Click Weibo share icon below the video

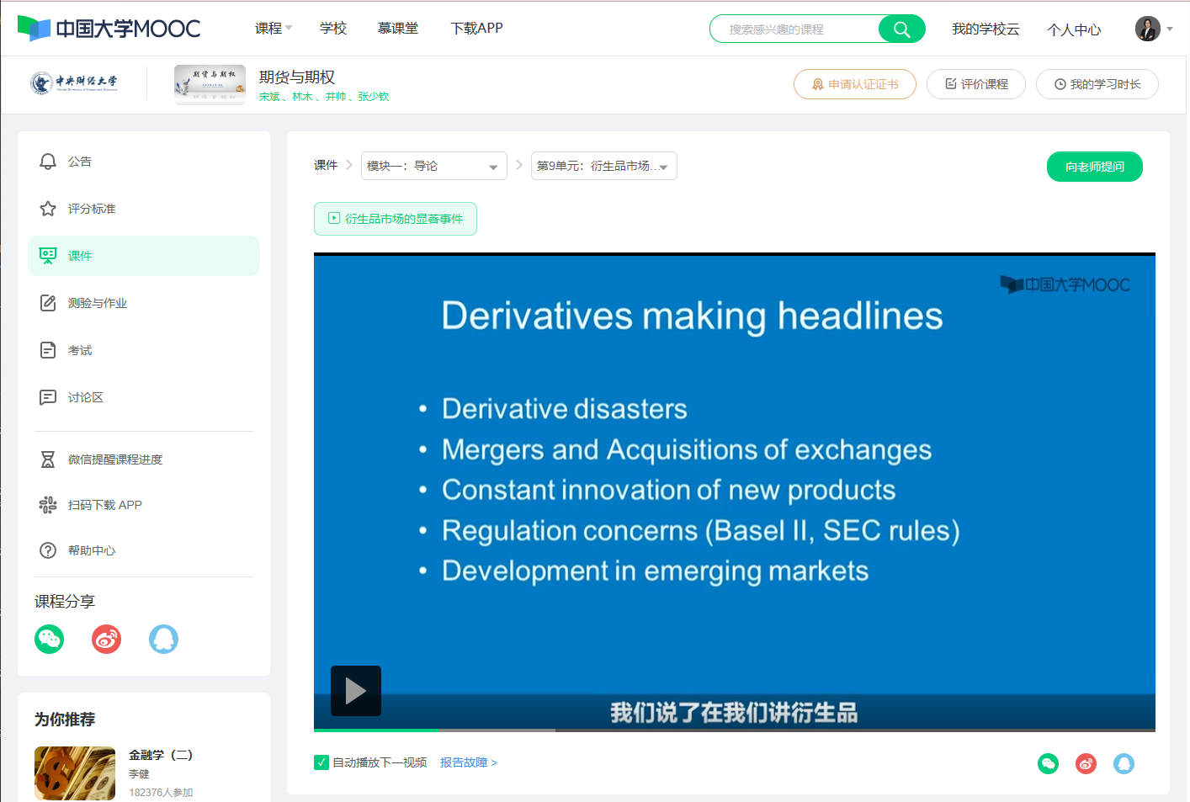1086,763
